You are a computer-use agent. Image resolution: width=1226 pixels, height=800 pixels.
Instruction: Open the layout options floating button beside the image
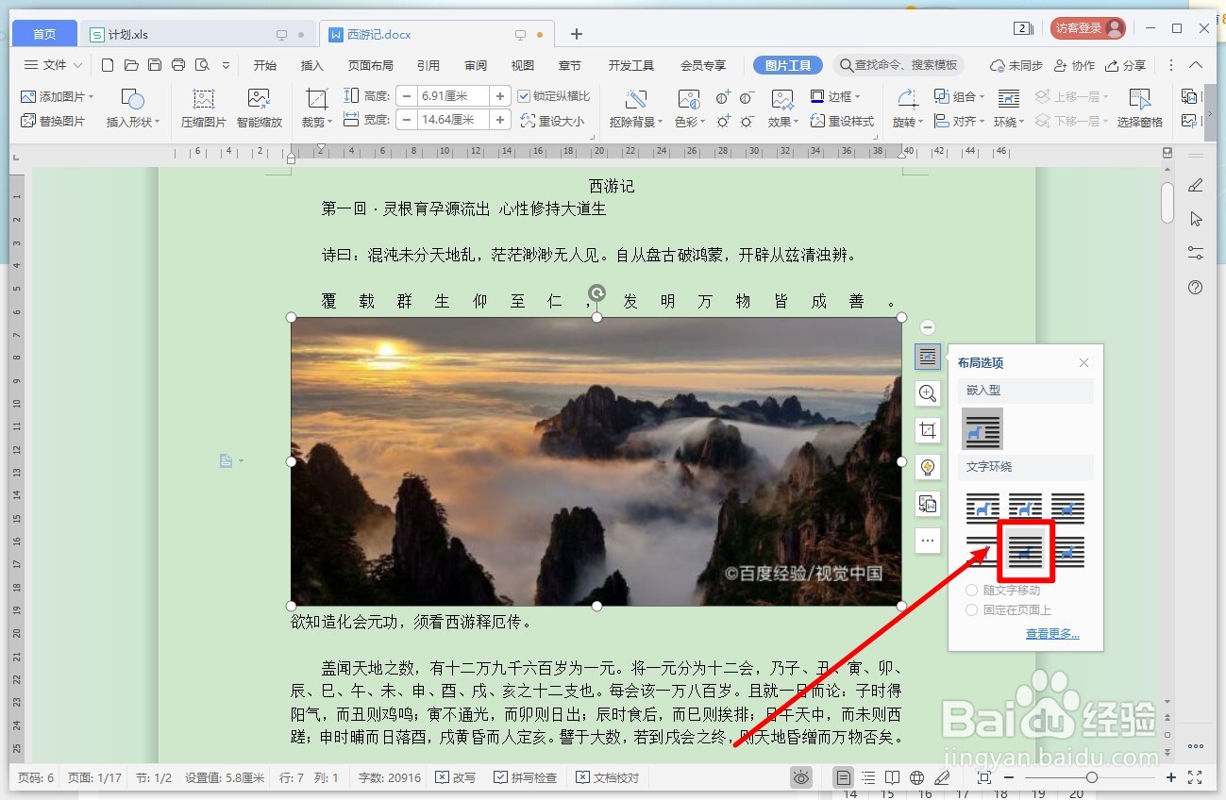(x=928, y=357)
